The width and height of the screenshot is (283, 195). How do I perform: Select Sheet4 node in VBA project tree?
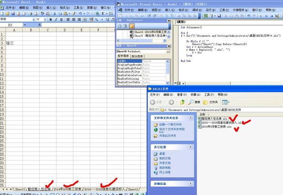148,32
